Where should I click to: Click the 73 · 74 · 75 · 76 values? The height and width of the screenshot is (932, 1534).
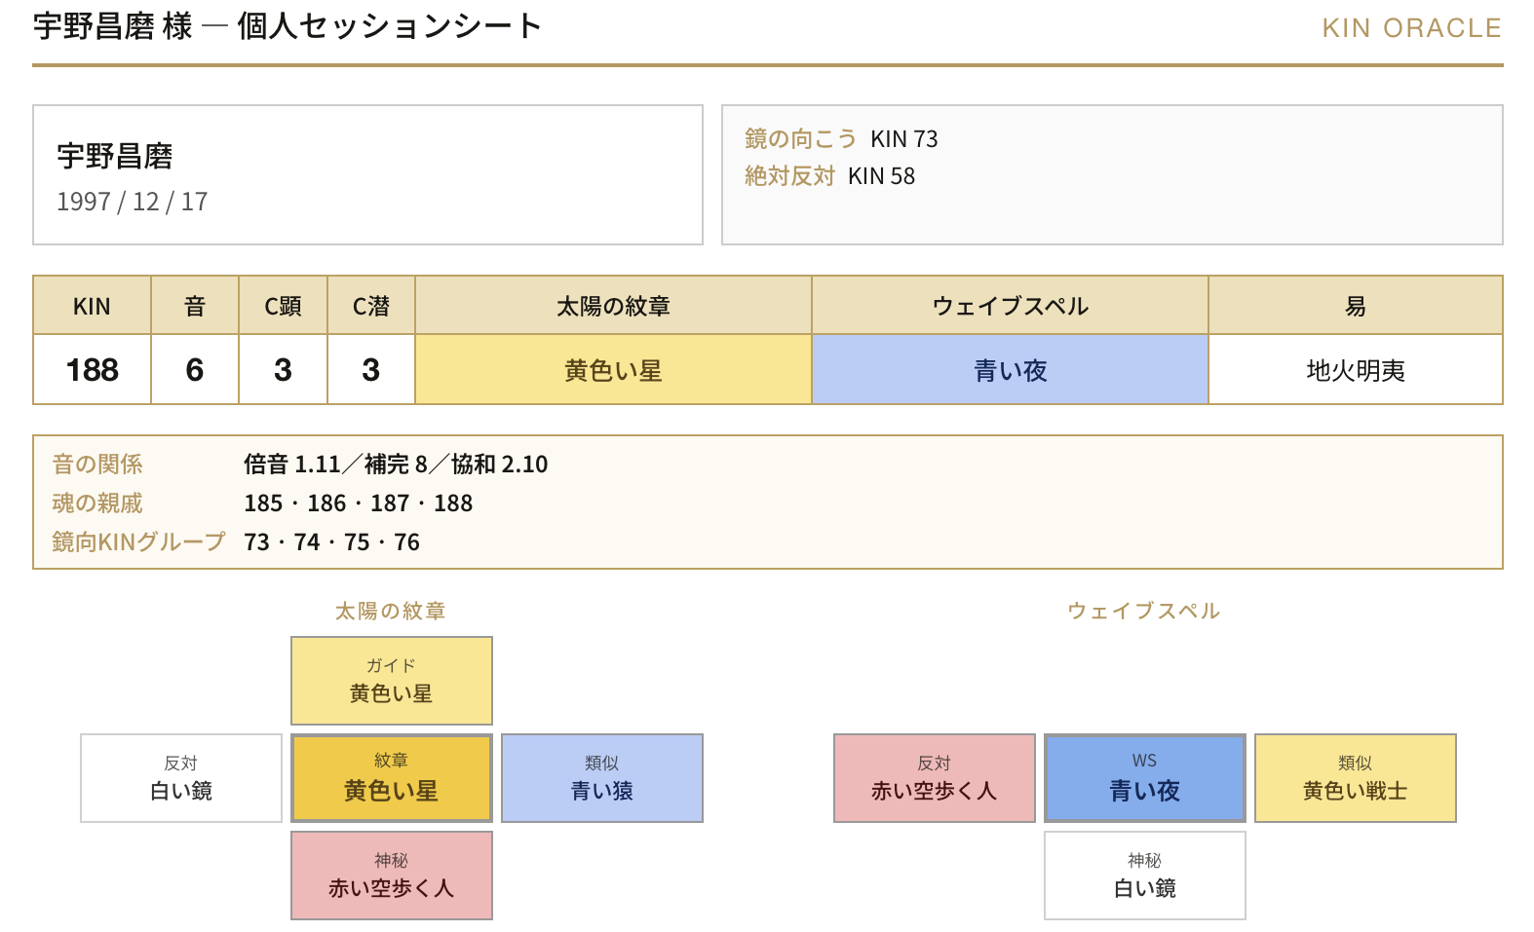(x=331, y=542)
